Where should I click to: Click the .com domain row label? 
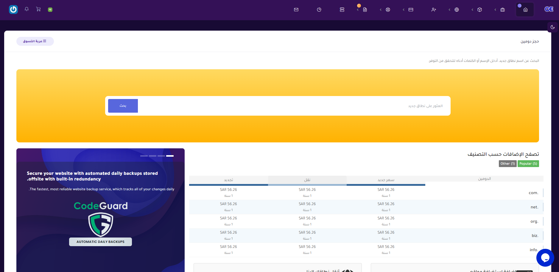533,193
